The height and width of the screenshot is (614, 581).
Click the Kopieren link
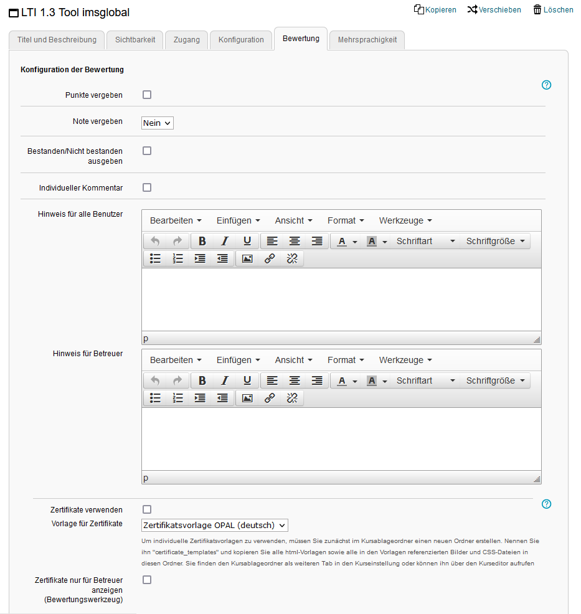tap(435, 10)
